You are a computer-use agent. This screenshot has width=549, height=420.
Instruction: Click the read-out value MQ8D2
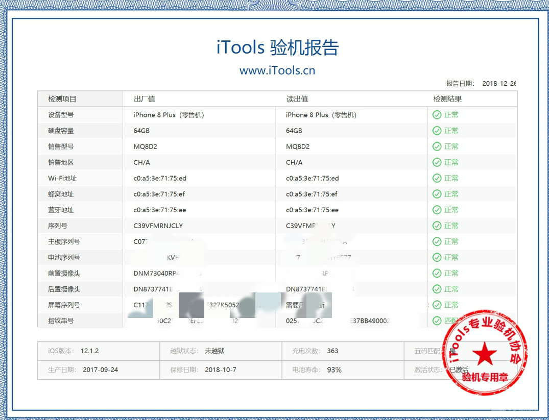point(298,146)
